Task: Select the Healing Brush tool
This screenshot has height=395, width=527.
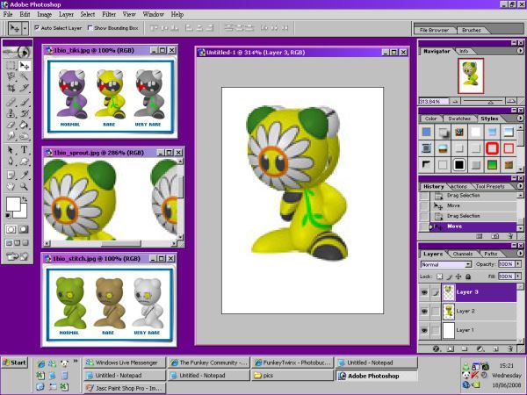Action: coord(11,102)
